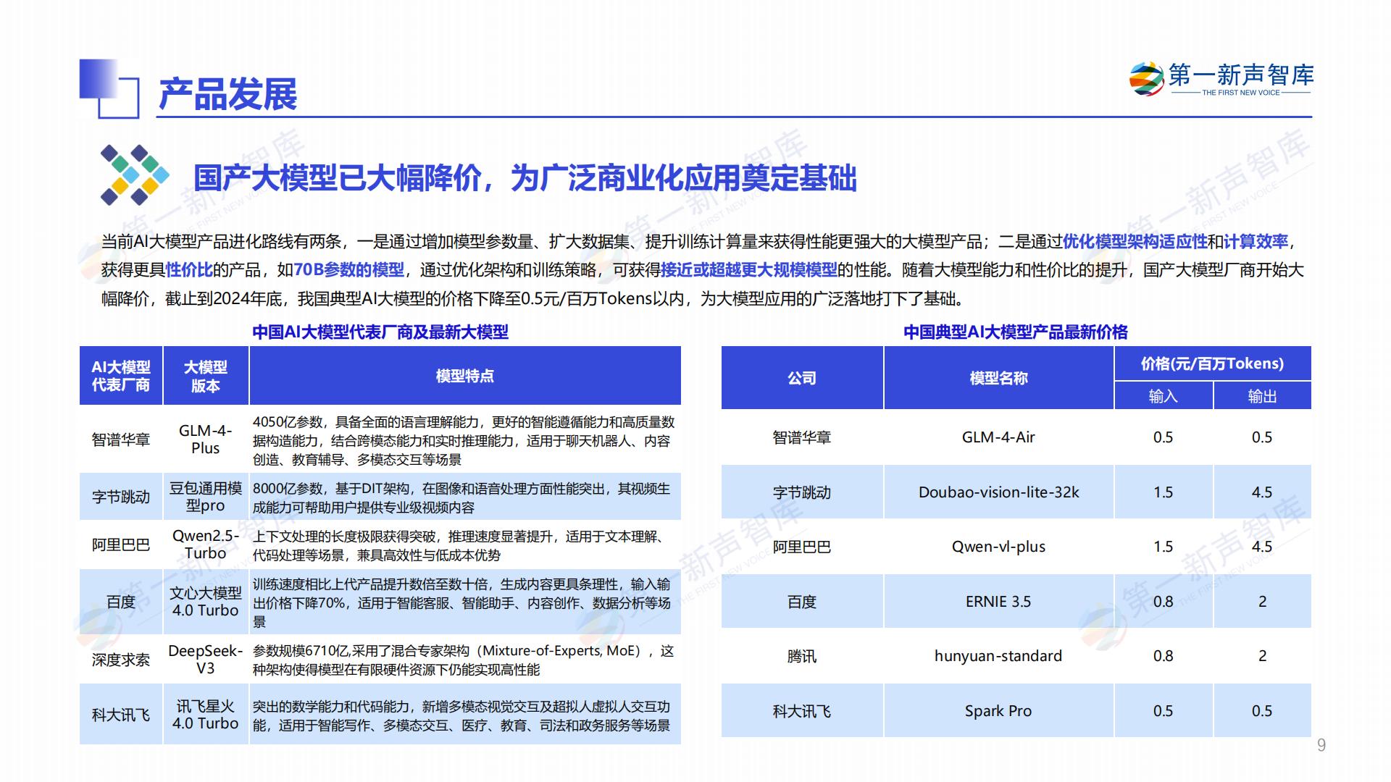The height and width of the screenshot is (782, 1391).
Task: Click the 输出 sub-header cell
Action: click(1263, 396)
